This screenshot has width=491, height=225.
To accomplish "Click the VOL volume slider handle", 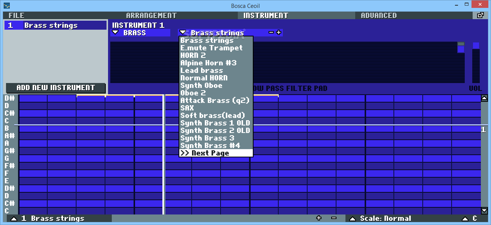I will pos(476,45).
